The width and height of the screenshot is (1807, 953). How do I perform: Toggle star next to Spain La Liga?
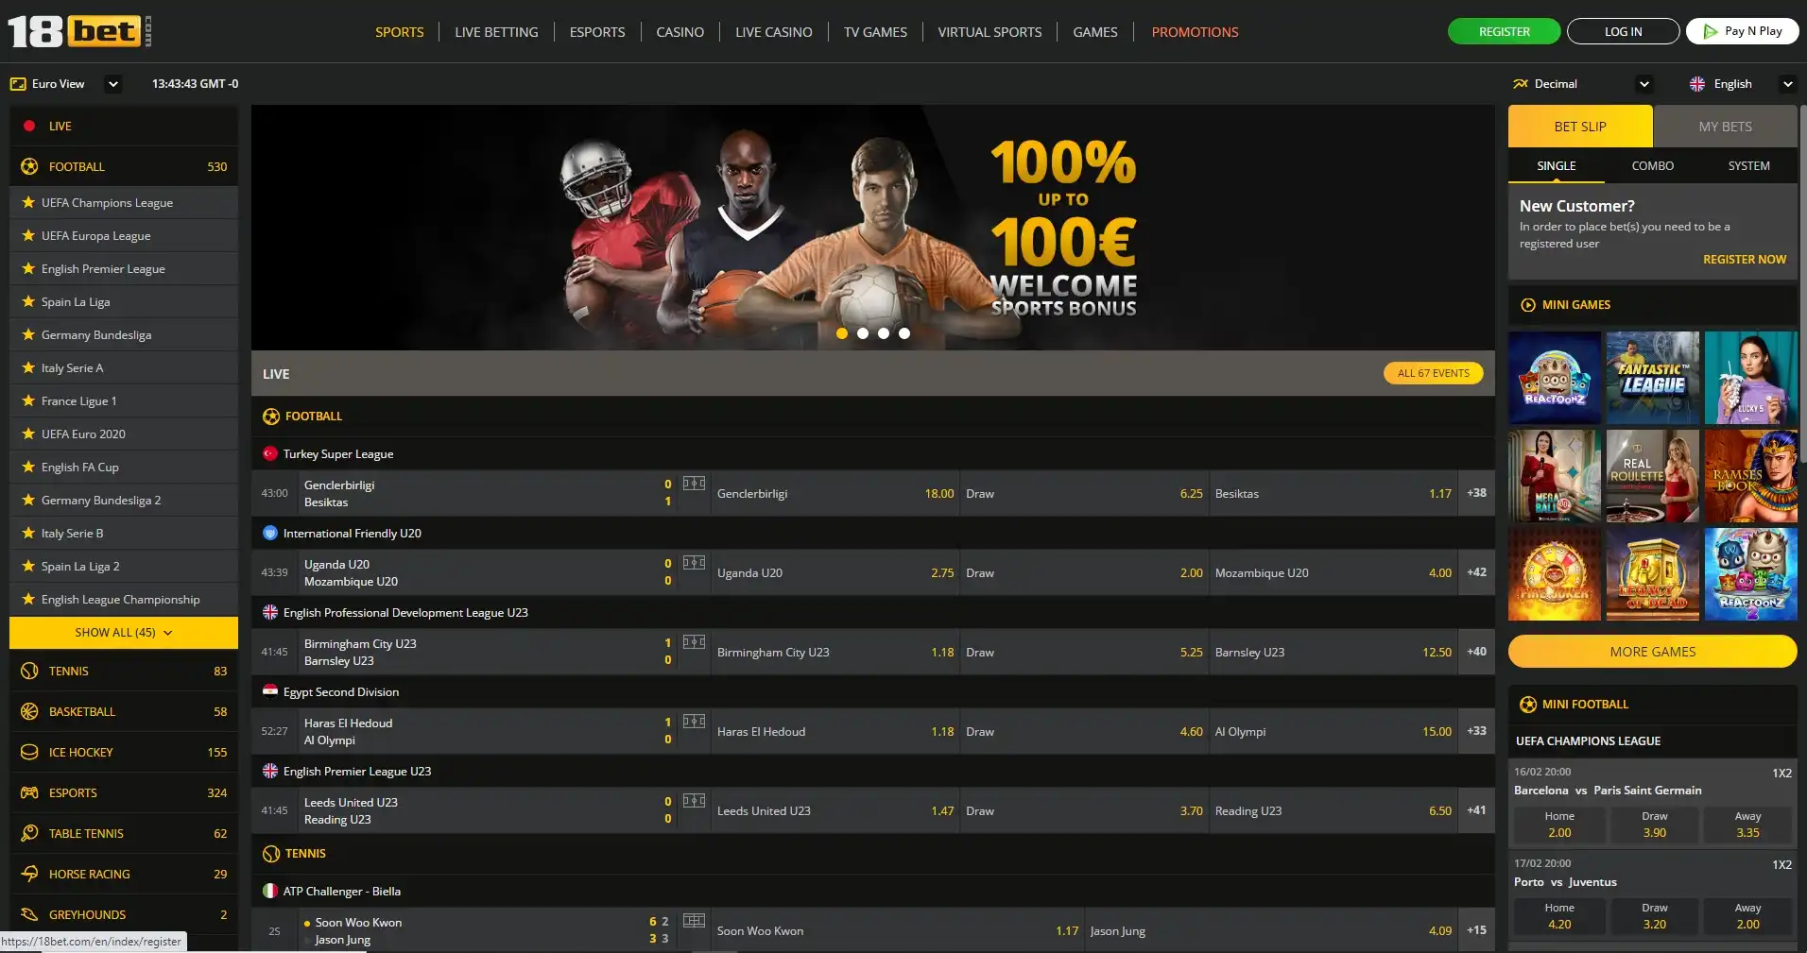(28, 301)
